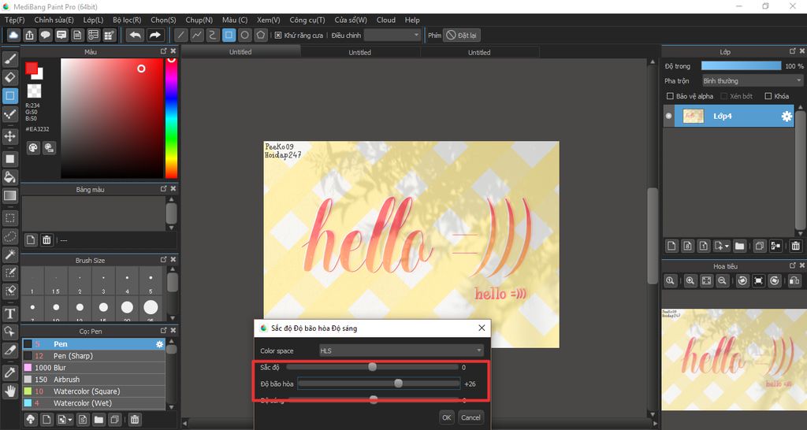The image size is (807, 430).
Task: Click the Lớp4 layer thumbnail
Action: tap(694, 117)
